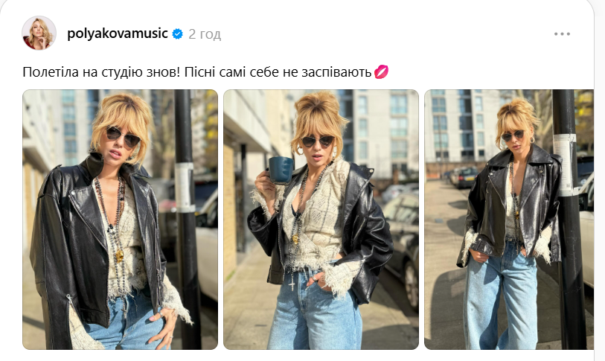
Task: Open the polyakovamusic username link
Action: point(118,33)
